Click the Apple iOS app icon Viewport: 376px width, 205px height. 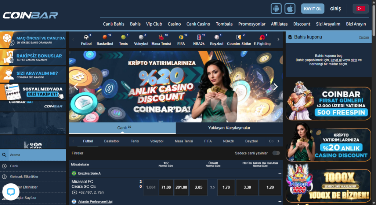click(290, 8)
